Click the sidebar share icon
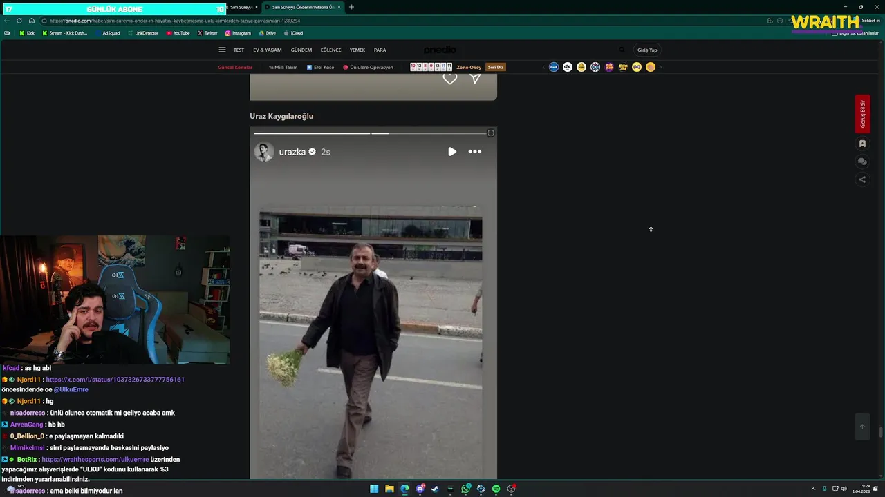The height and width of the screenshot is (497, 885). [862, 179]
